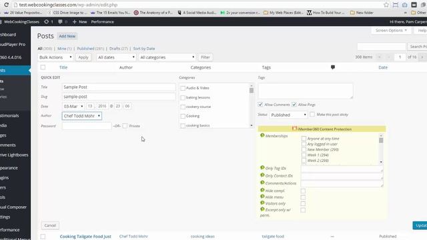Reload the page with the browser refresh icon
Image resolution: width=427 pixels, height=240 pixels.
(6, 5)
